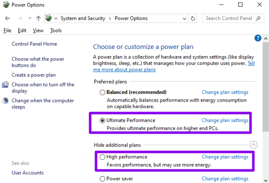Click the Refresh button in address bar
This screenshot has height=183, width=269.
coord(193,18)
